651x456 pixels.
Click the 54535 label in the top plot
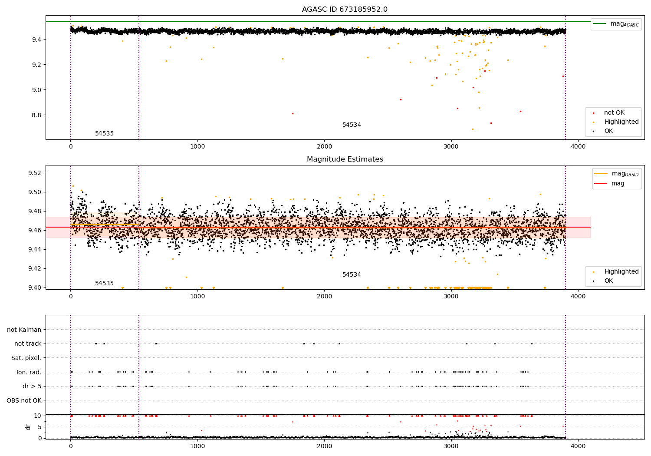pyautogui.click(x=104, y=134)
